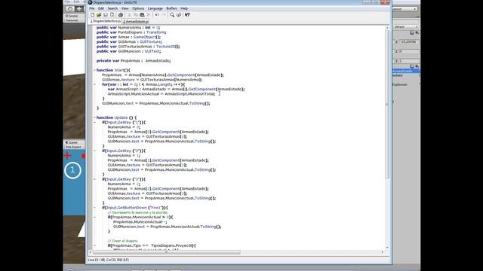This screenshot has width=483, height=271.
Task: Open the Textured draw mode dropdown
Action: (x=72, y=20)
